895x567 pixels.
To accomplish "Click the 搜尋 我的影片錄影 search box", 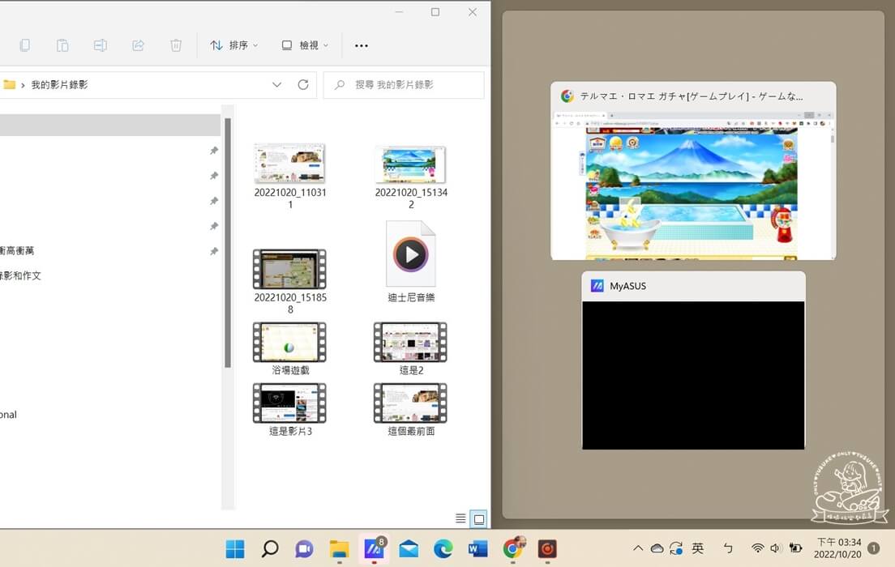I will [x=403, y=84].
